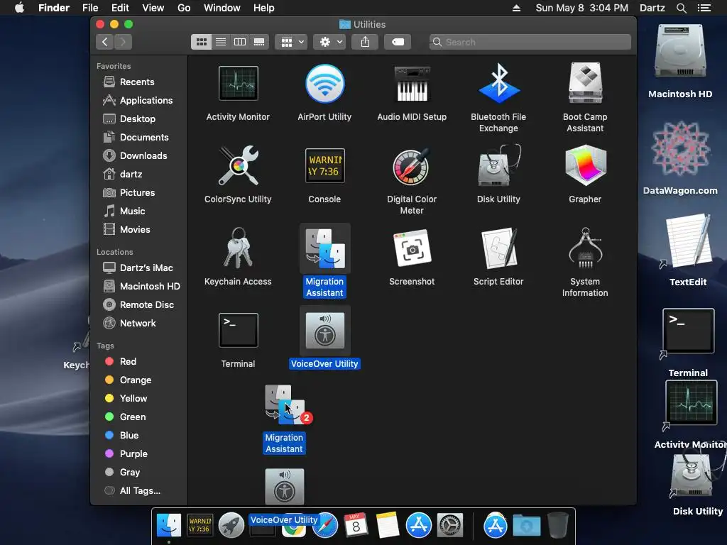727x545 pixels.
Task: Select Boot Camp Assistant icon
Action: (585, 84)
